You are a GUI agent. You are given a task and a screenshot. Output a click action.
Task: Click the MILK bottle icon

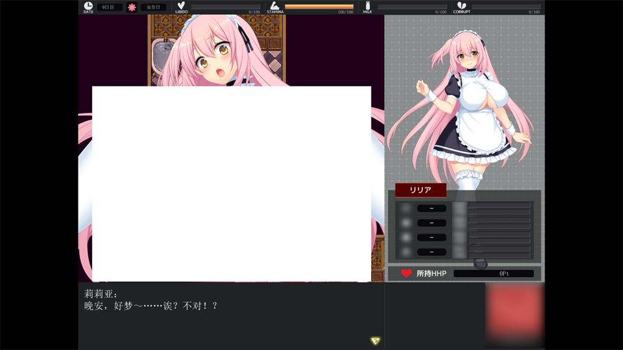coord(368,6)
